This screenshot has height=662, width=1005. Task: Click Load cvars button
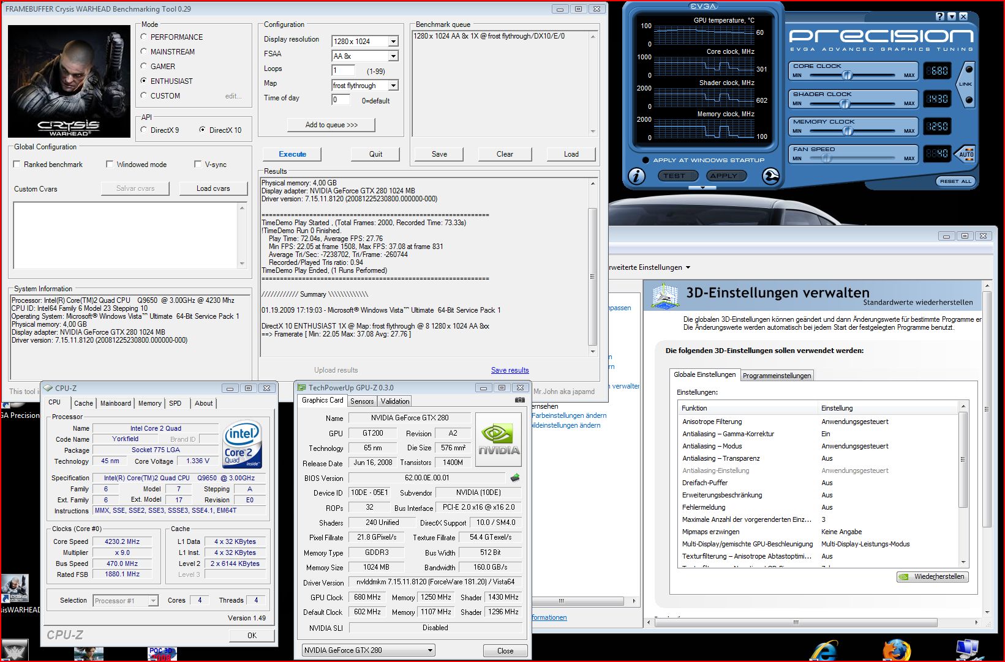(213, 188)
